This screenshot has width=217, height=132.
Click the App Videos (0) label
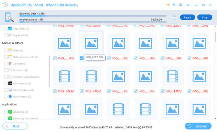(x=21, y=29)
